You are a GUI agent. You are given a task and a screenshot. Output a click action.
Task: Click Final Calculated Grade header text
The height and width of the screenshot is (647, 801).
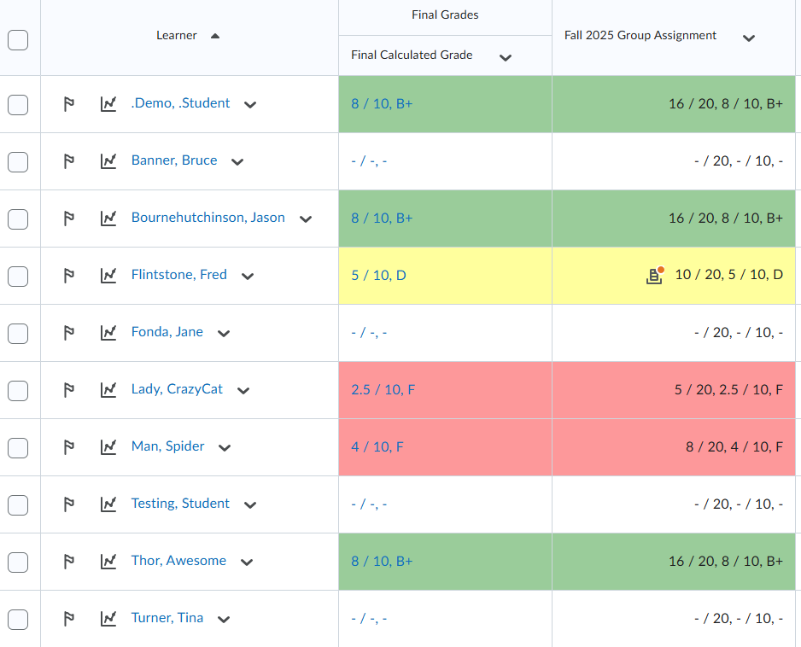(x=412, y=55)
